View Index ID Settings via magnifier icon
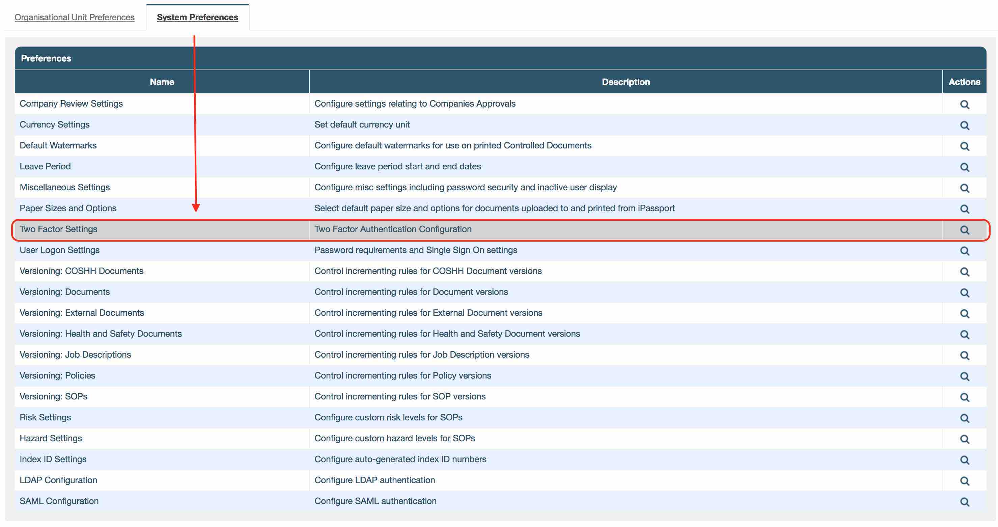This screenshot has width=998, height=527. [964, 460]
